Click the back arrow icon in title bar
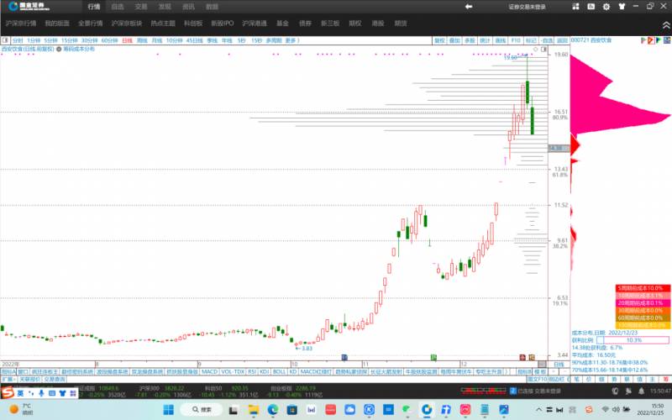 click(x=469, y=7)
